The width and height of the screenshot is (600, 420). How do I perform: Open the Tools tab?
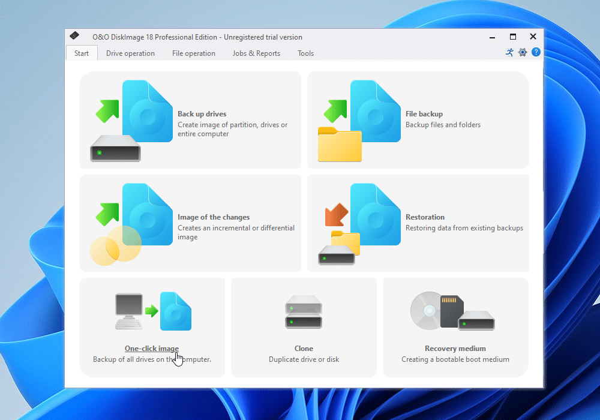pos(305,53)
